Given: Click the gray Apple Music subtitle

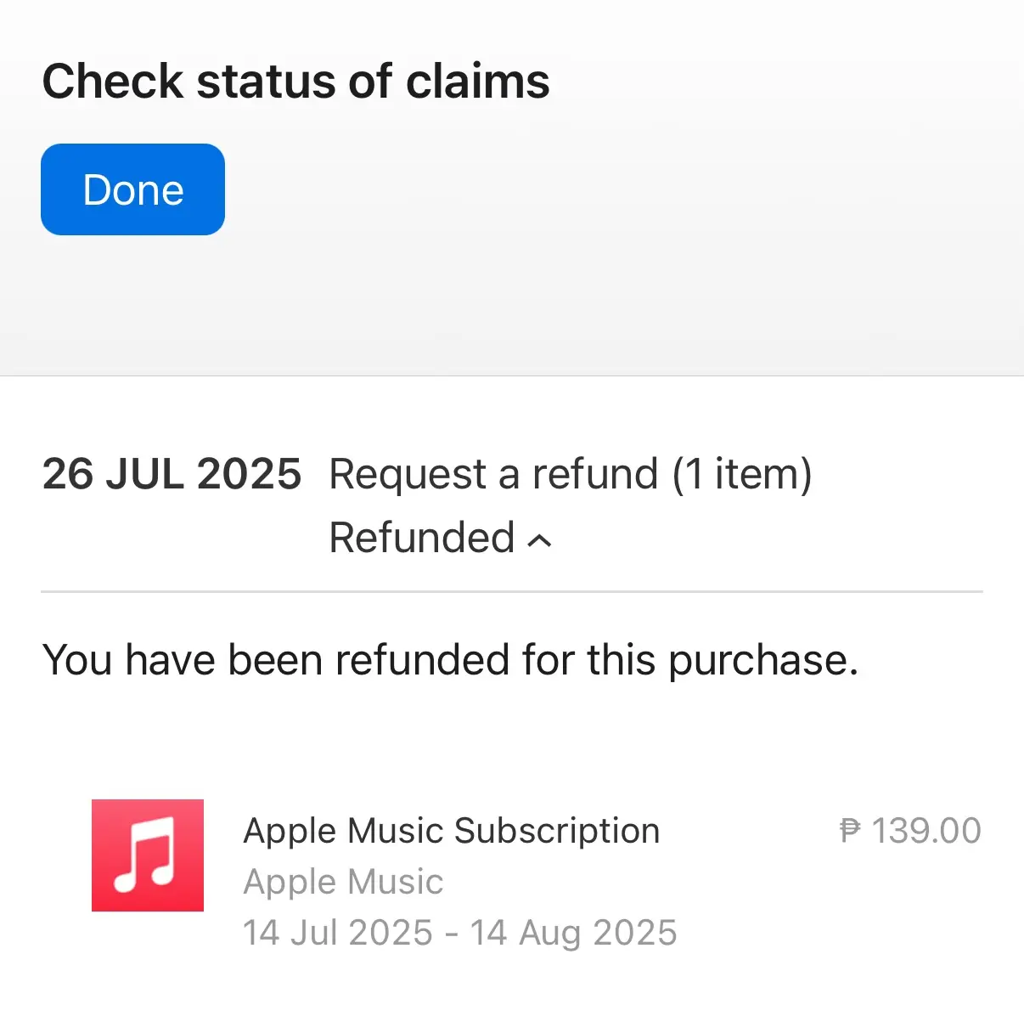Looking at the screenshot, I should point(343,882).
